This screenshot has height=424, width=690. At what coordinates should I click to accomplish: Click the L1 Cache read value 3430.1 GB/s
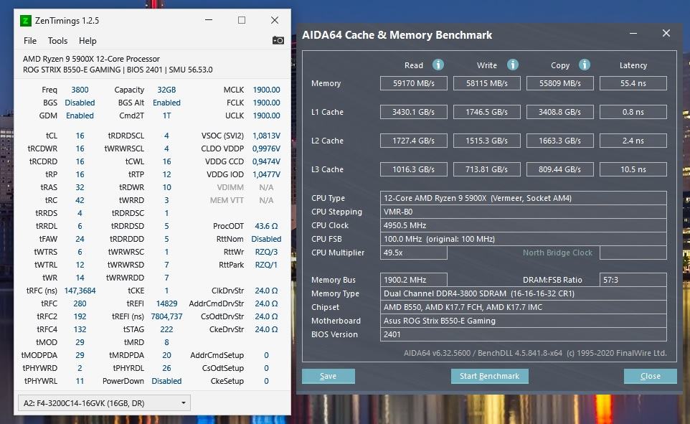click(414, 112)
